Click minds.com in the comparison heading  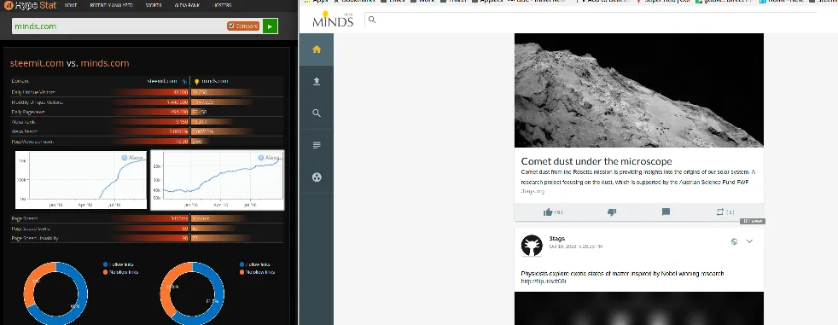click(x=105, y=63)
